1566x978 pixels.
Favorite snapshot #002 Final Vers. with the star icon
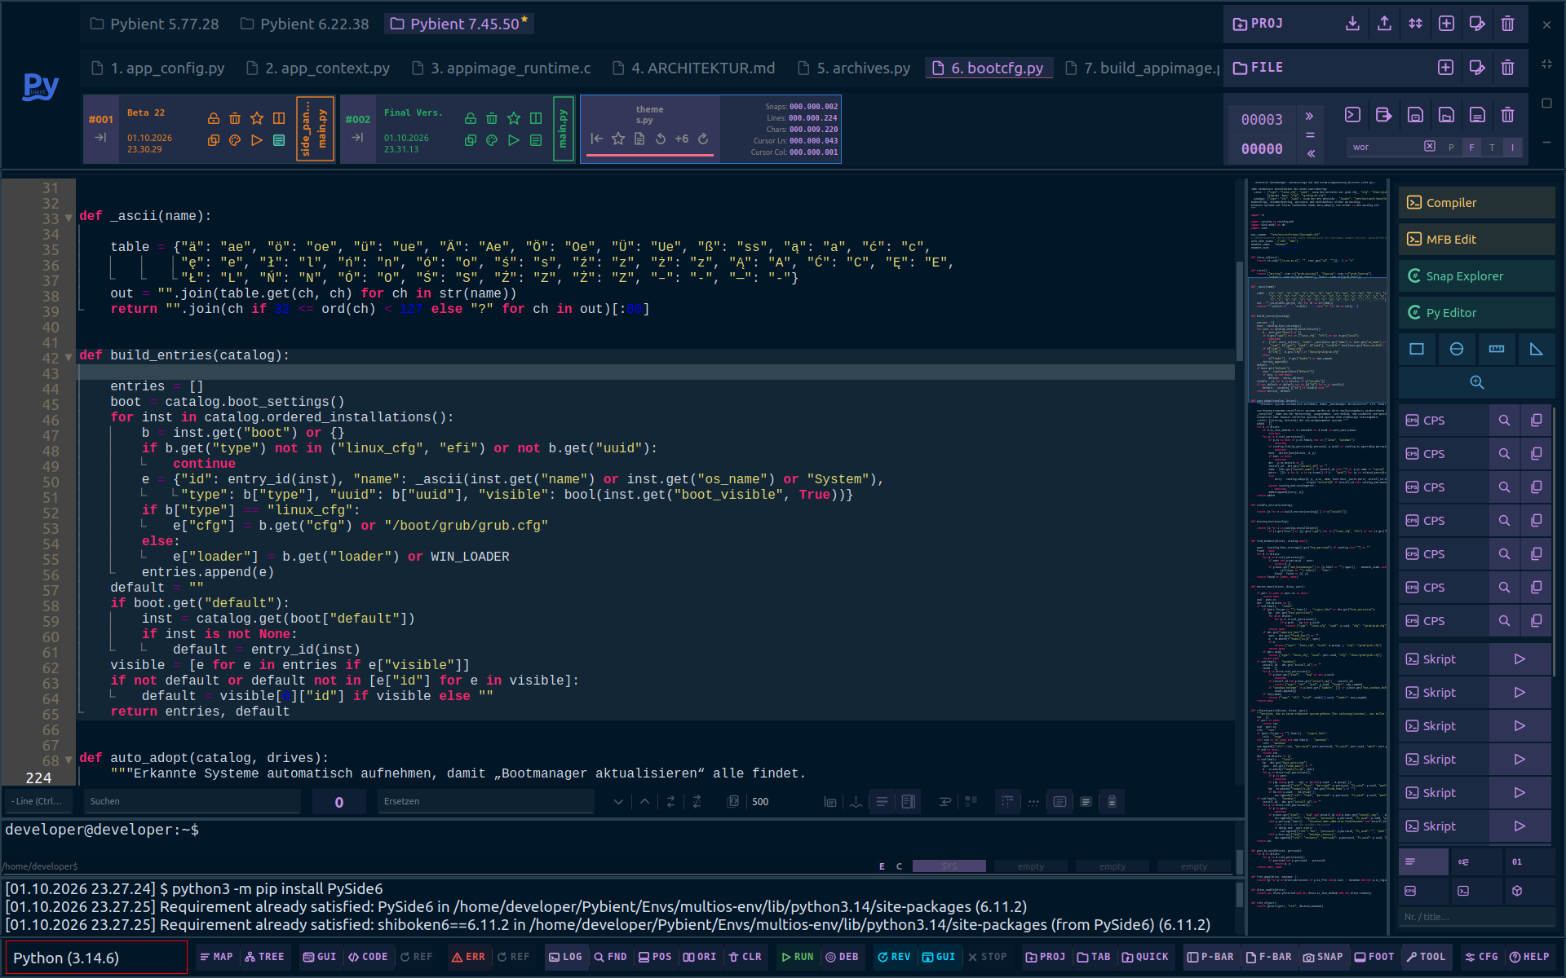(x=514, y=118)
